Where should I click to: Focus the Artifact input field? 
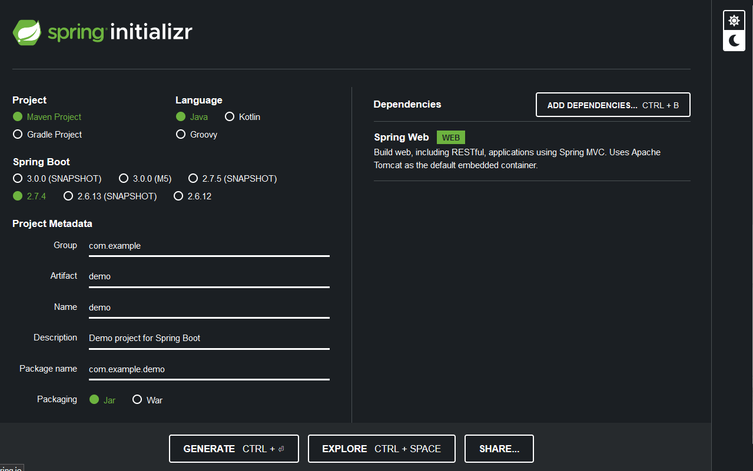209,277
